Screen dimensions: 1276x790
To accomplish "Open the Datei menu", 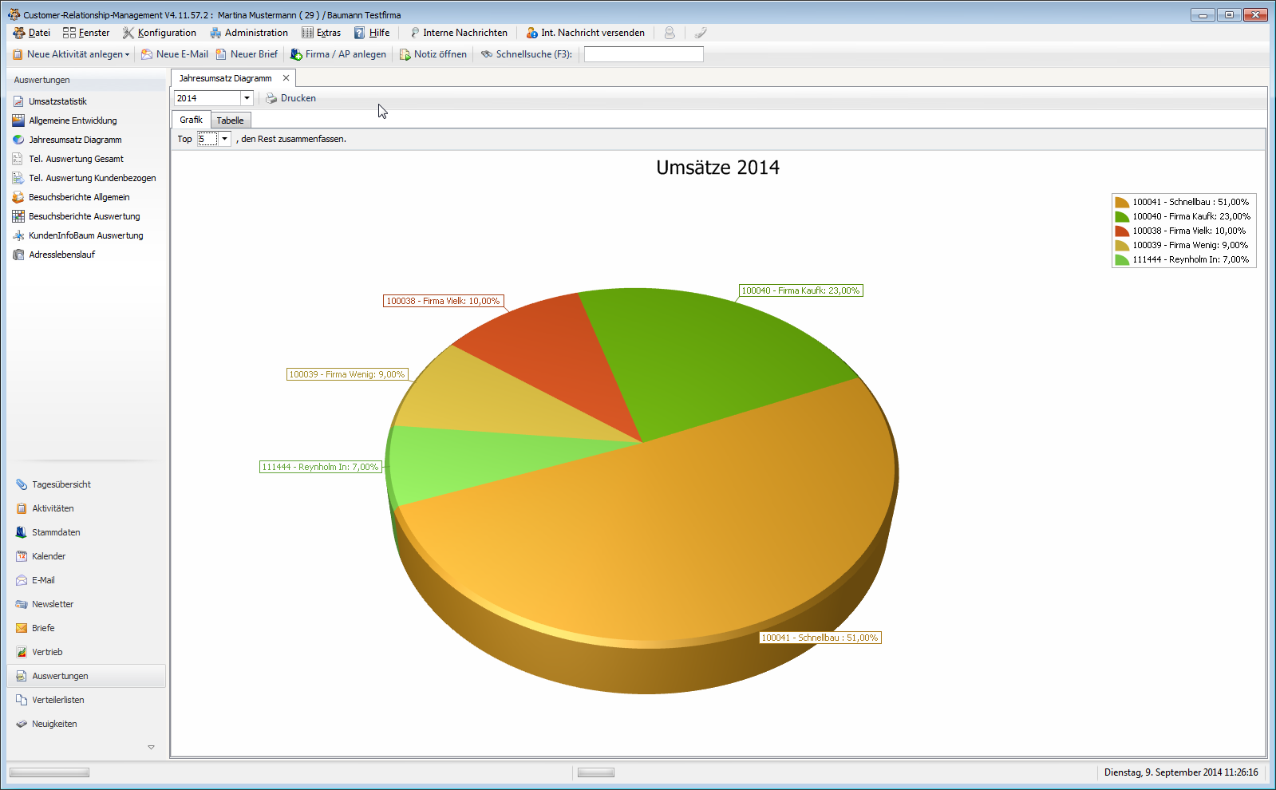I will [32, 33].
